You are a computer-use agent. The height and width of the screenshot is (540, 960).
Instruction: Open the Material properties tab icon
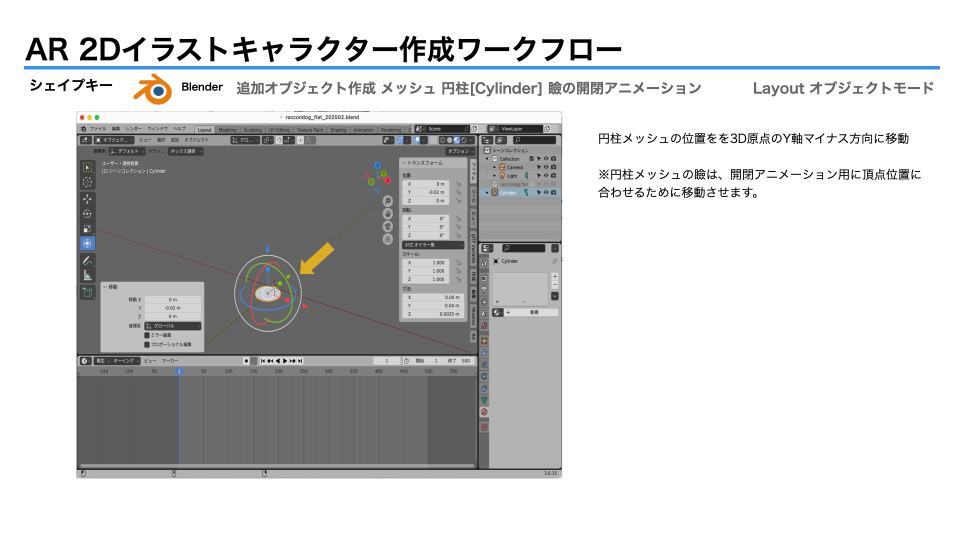pyautogui.click(x=484, y=412)
